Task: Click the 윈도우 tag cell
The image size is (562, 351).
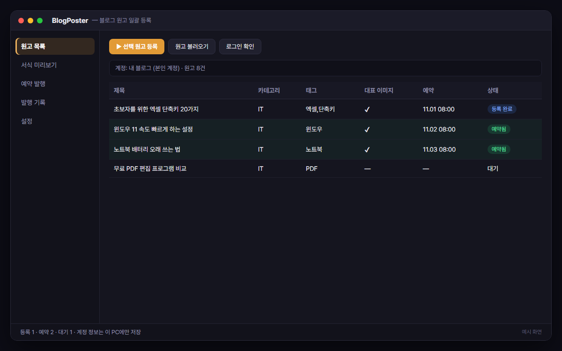Action: click(314, 129)
